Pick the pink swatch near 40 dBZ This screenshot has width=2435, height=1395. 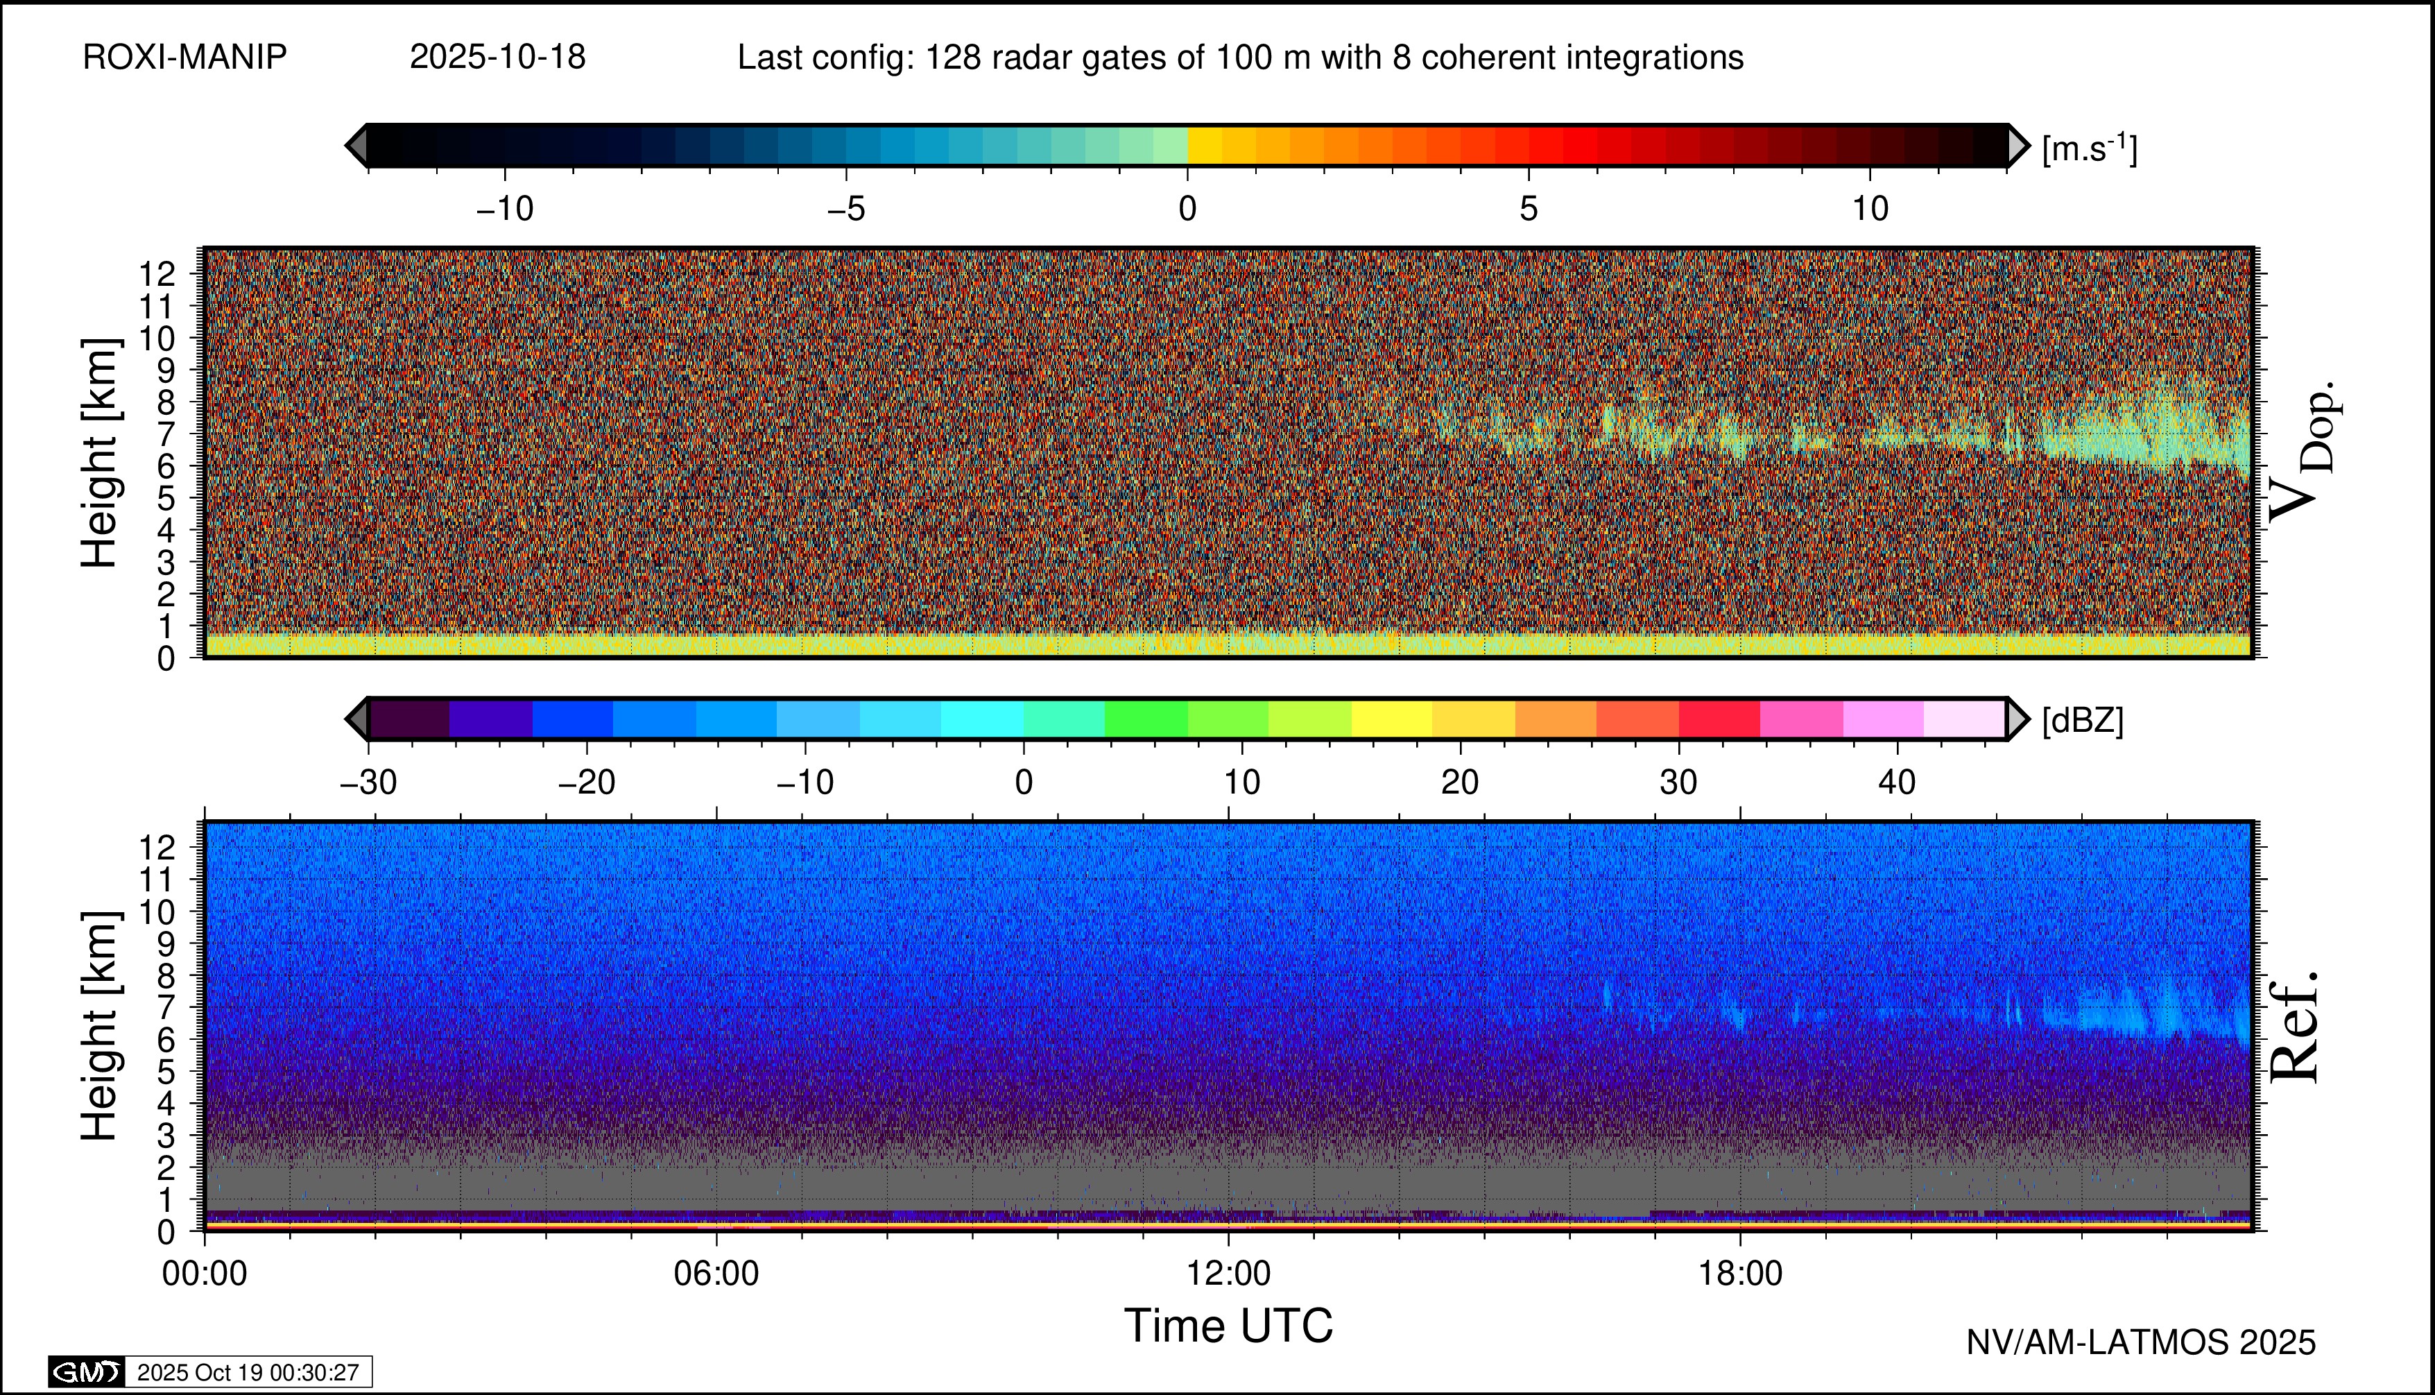(1882, 719)
